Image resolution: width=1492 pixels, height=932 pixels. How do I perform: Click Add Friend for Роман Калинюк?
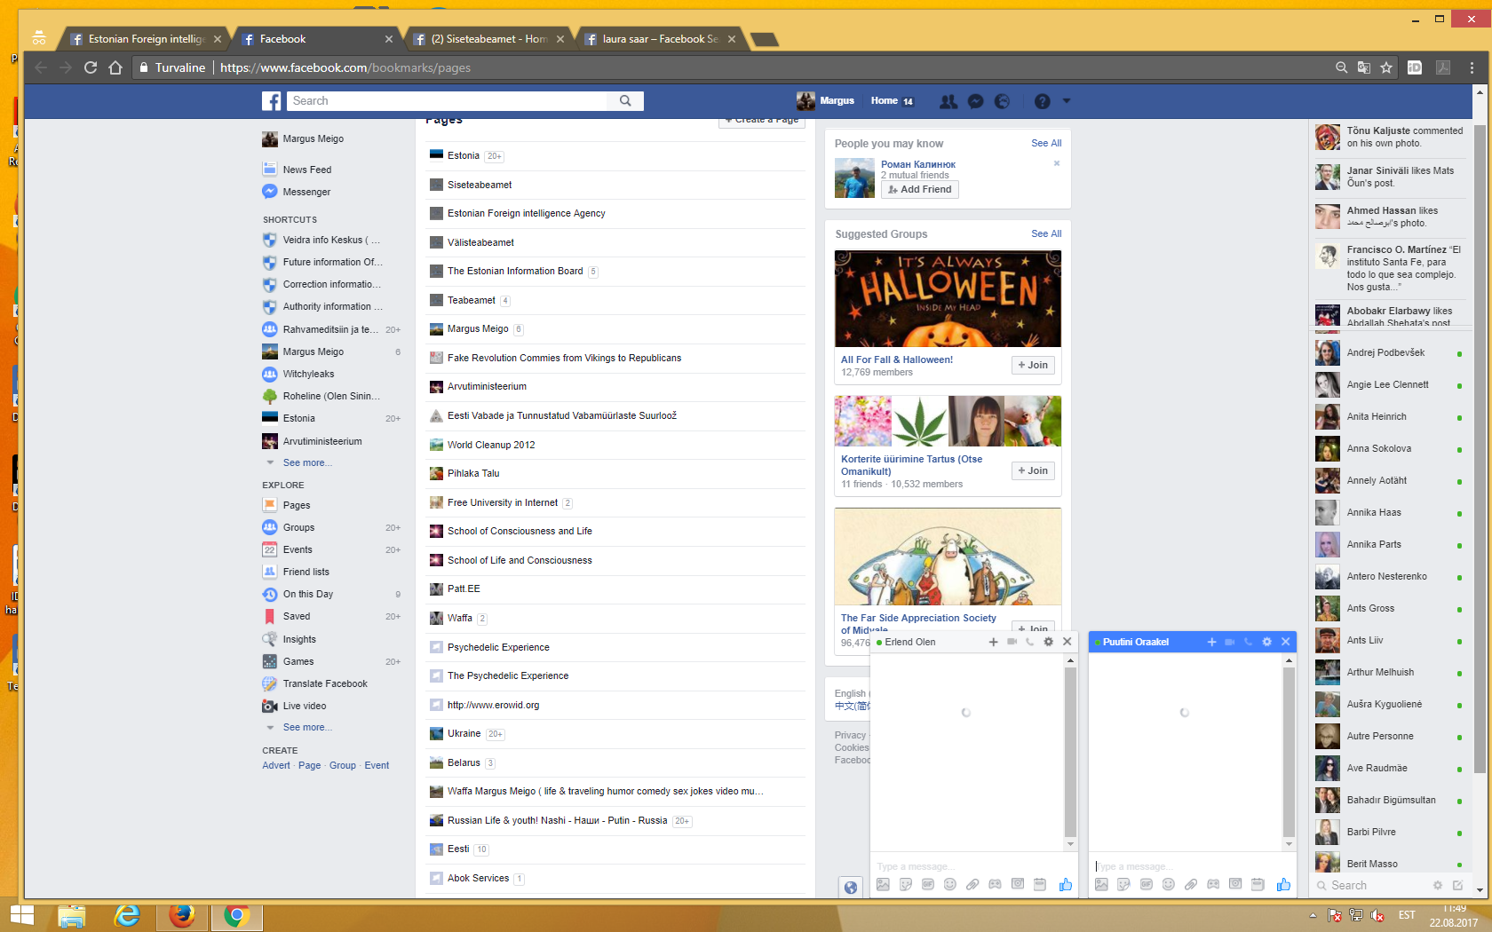coord(919,189)
